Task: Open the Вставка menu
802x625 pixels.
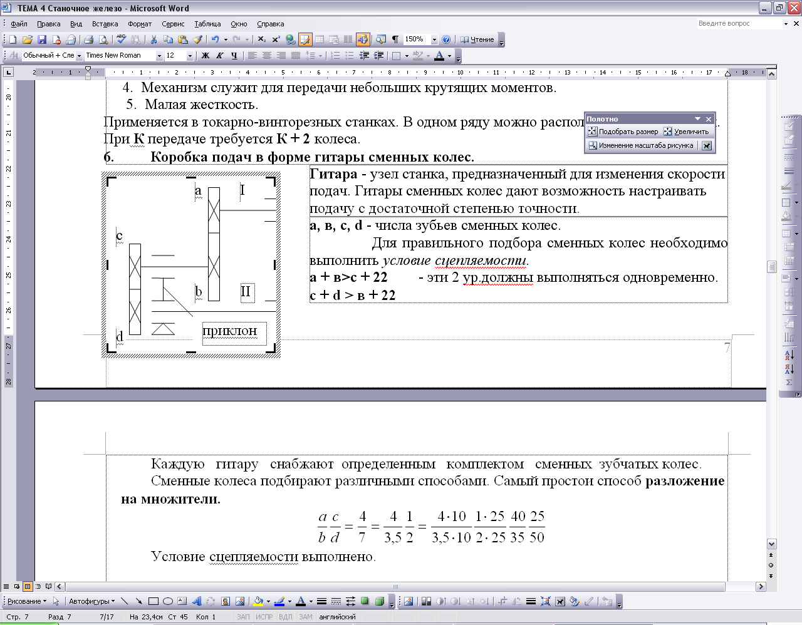Action: click(105, 24)
